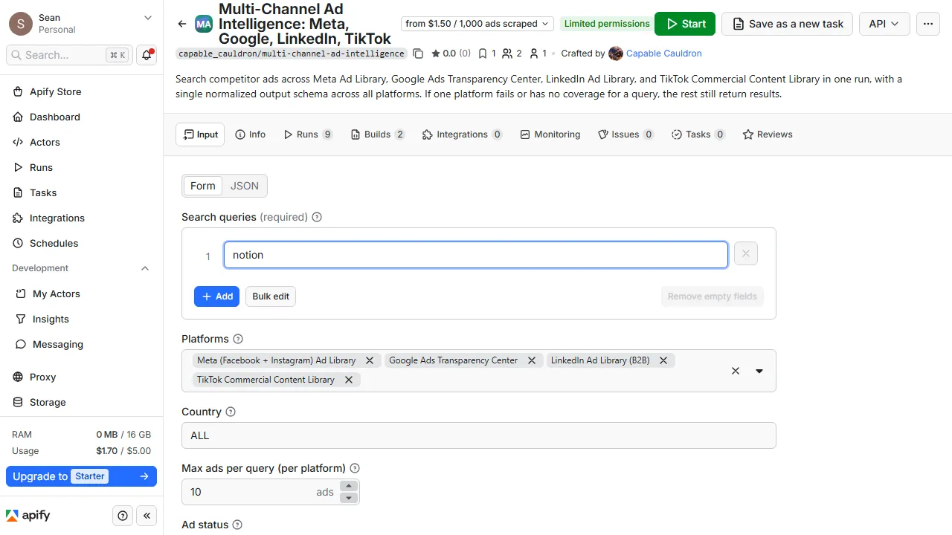
Task: Switch to the Input tab
Action: click(200, 134)
